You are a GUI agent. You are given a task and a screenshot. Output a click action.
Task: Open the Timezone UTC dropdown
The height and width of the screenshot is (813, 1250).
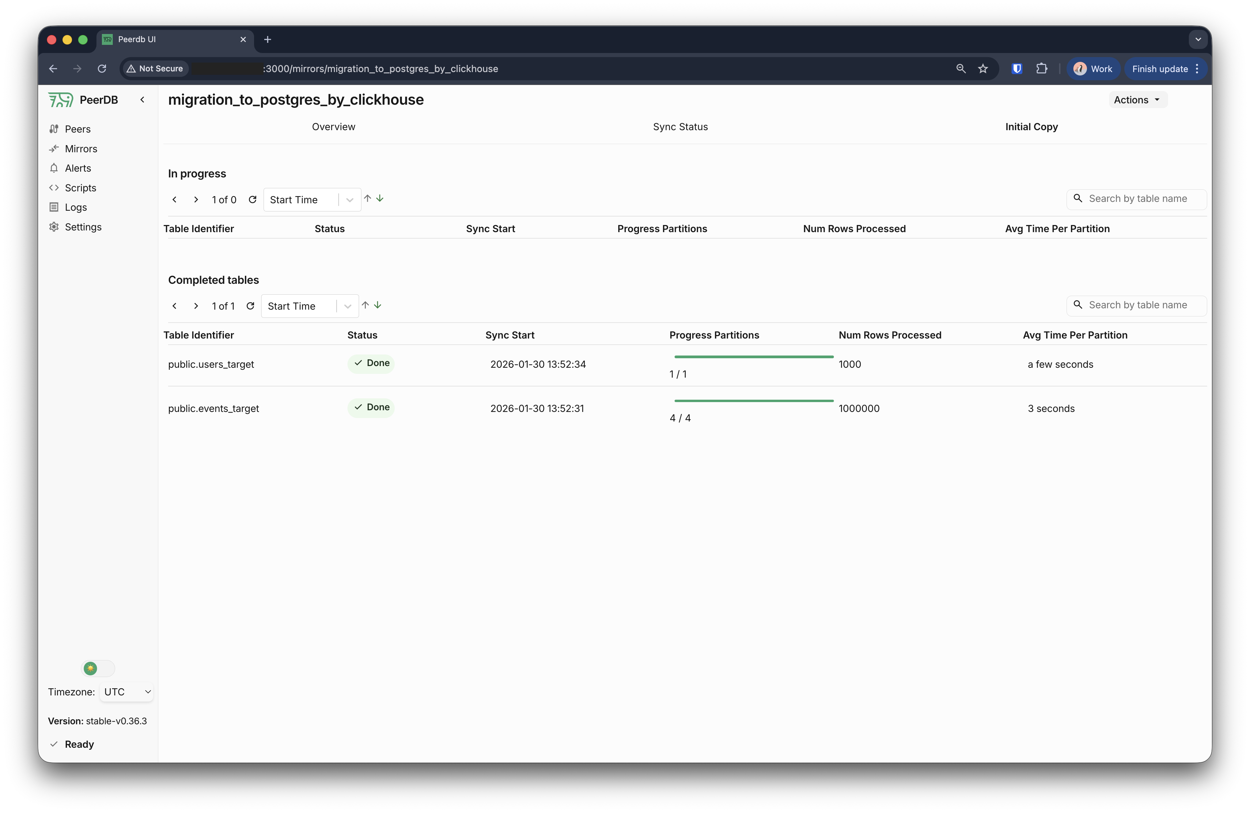[127, 692]
